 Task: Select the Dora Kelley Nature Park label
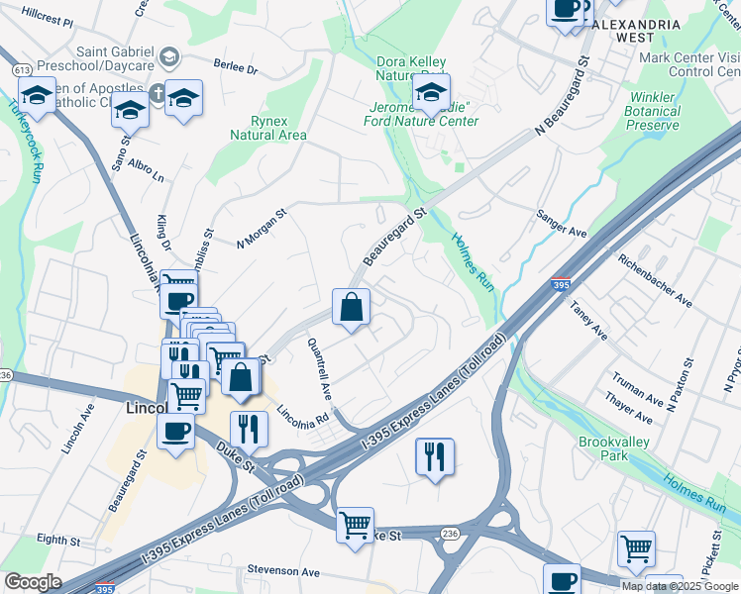pyautogui.click(x=411, y=68)
